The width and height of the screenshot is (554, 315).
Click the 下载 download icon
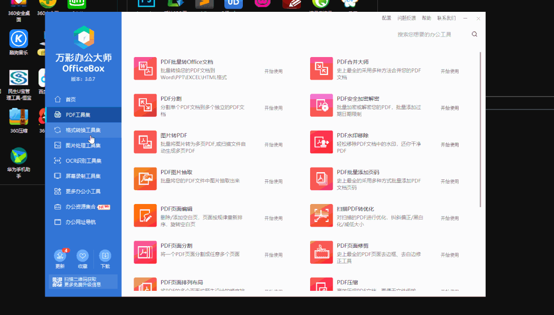[x=105, y=255]
